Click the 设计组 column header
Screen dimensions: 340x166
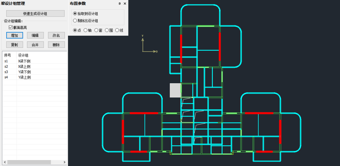coord(42,55)
